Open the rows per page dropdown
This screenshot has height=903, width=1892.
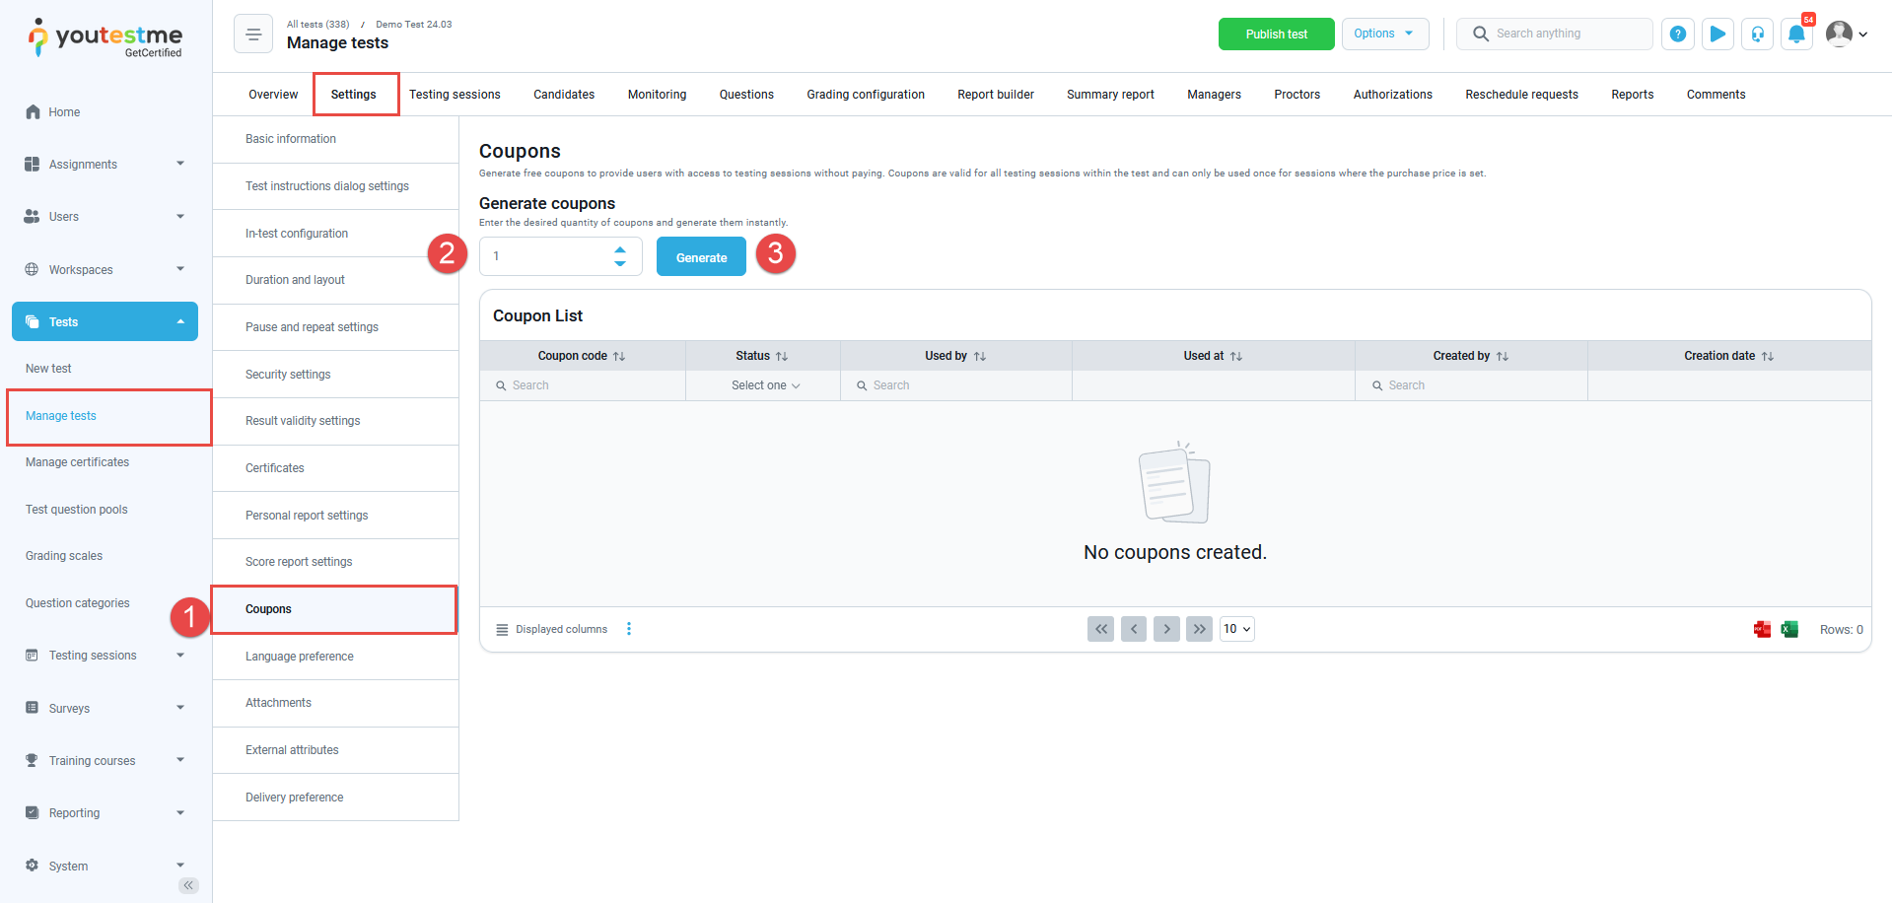1236,629
